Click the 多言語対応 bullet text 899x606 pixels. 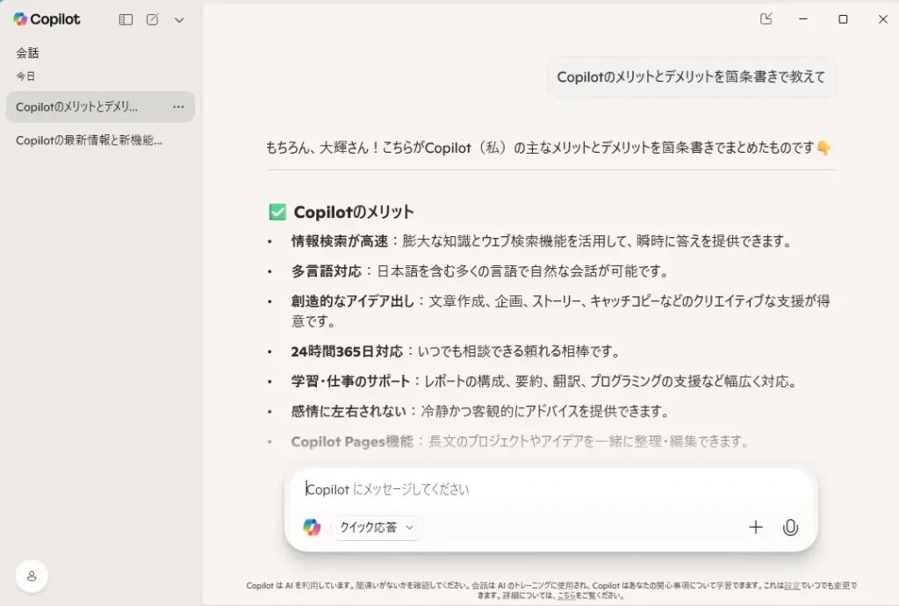tap(480, 271)
